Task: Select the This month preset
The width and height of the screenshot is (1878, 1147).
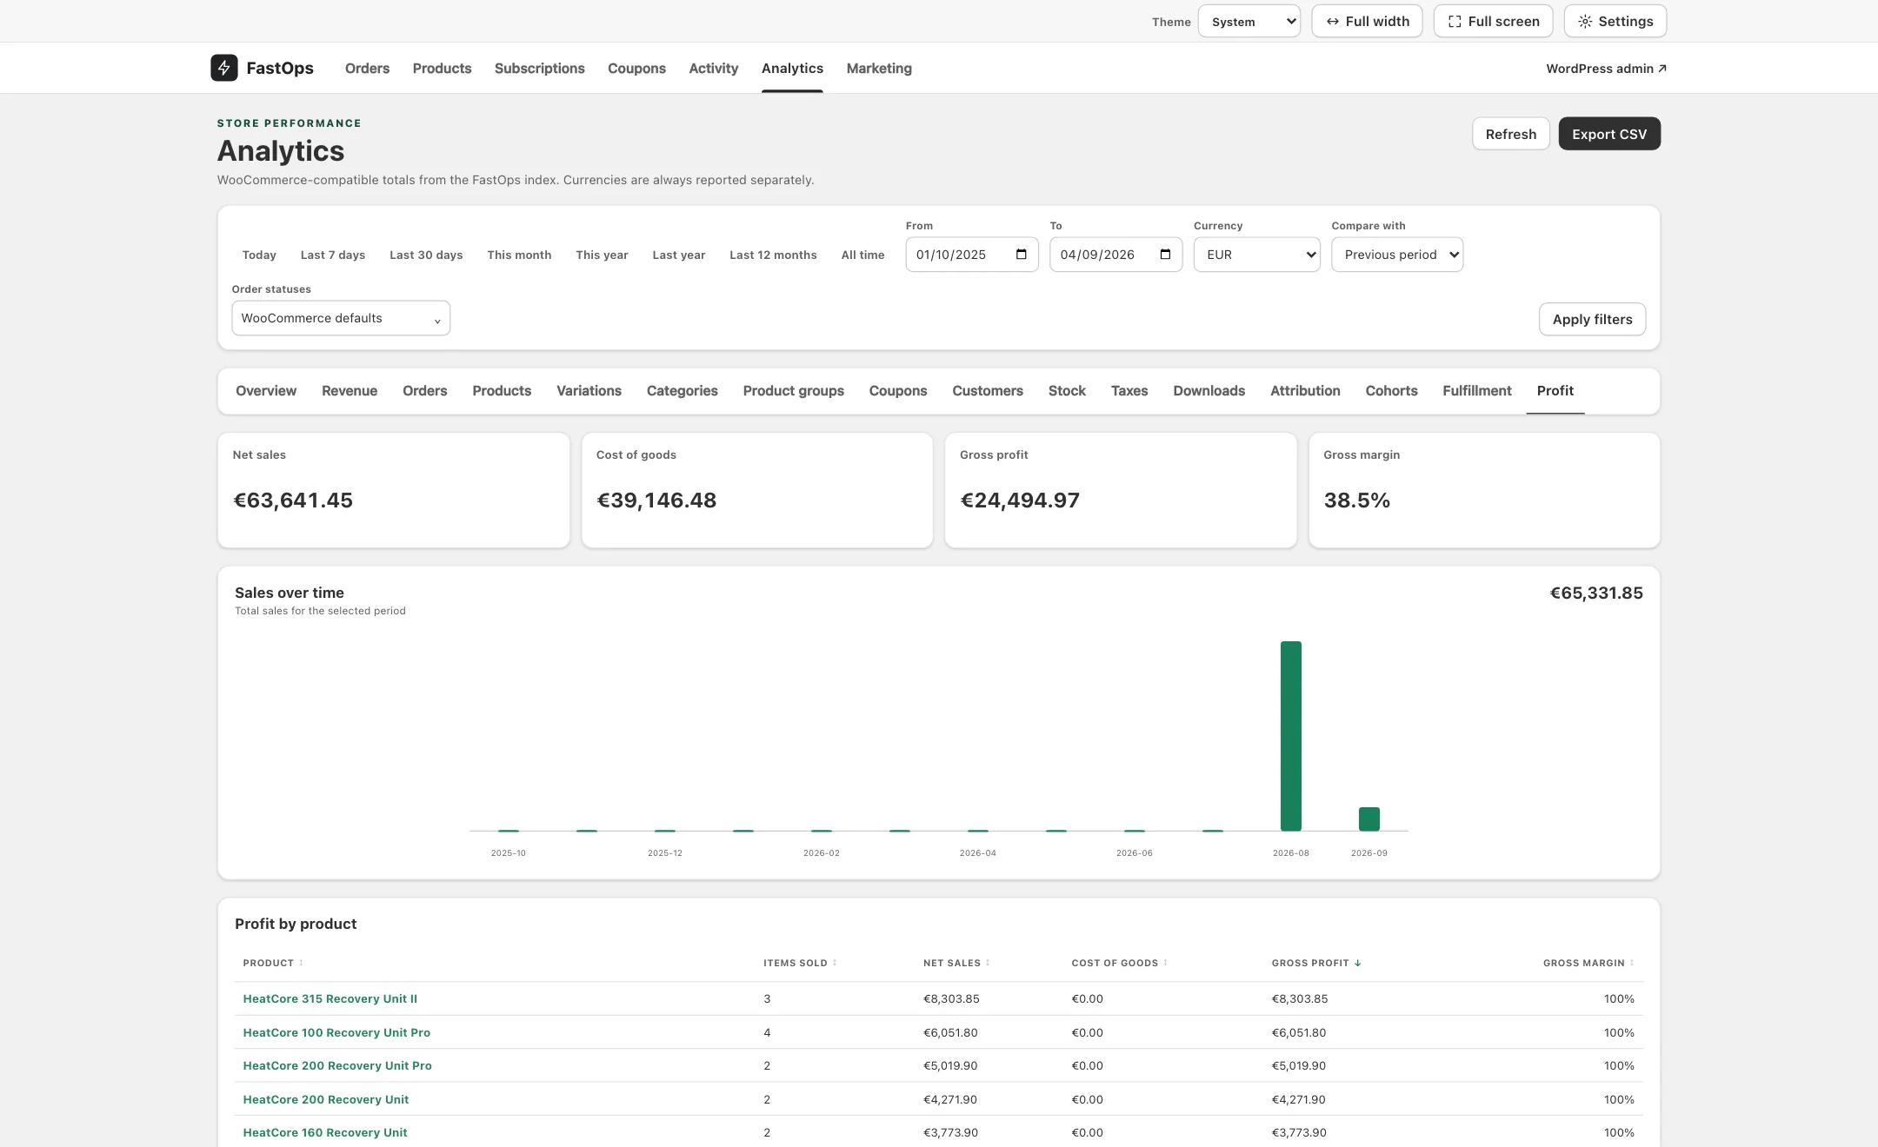Action: pos(519,255)
